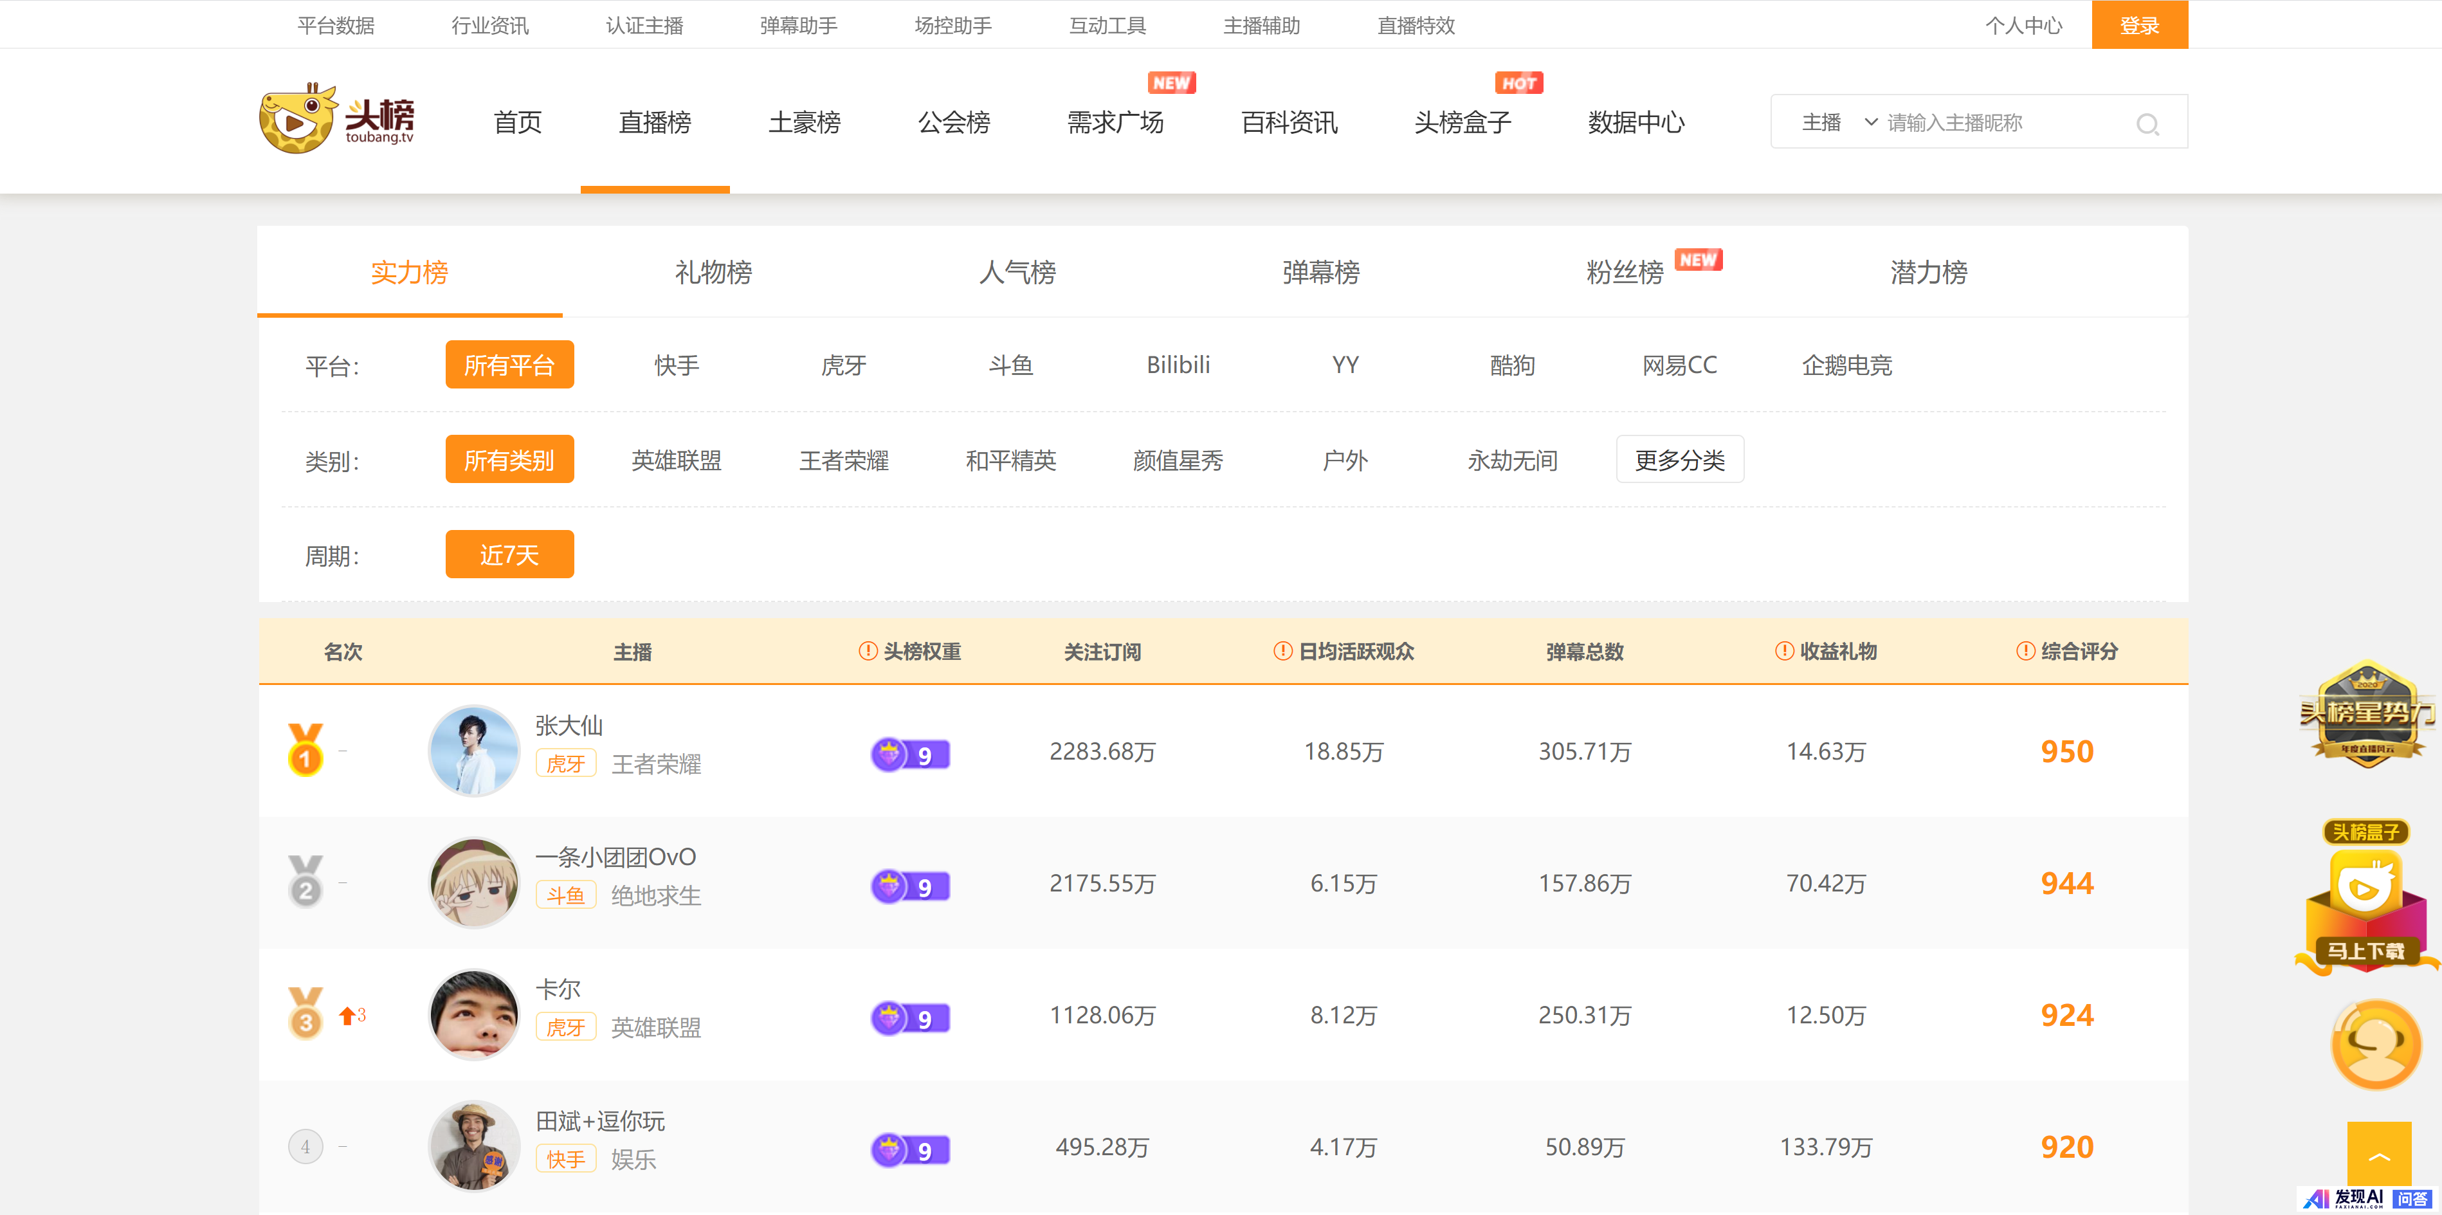2442x1215 pixels.
Task: Click the 登录 login button
Action: (x=2140, y=24)
